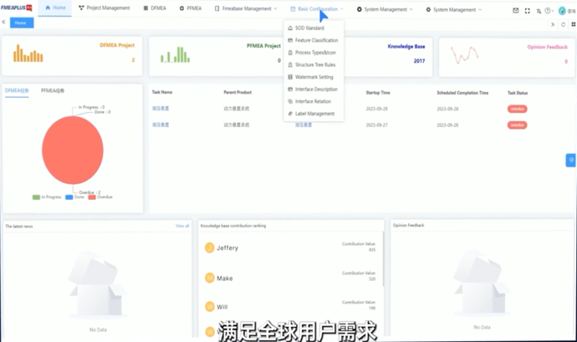Screen dimensions: 577x342
Task: Click the refresh icon in tab bar
Action: 563,24
